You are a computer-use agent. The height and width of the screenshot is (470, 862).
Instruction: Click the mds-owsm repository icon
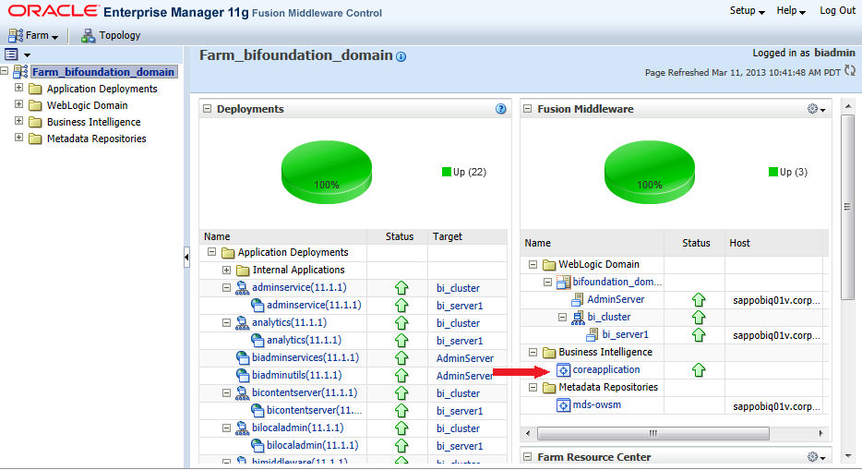coord(564,405)
